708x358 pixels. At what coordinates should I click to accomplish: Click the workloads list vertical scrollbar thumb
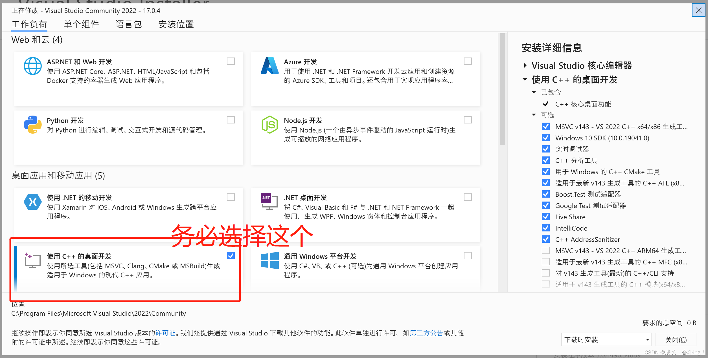[502, 89]
